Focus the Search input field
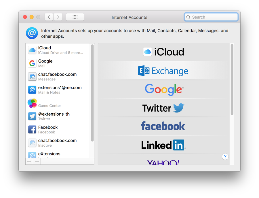Viewport: 259px width, 198px height. 211,17
